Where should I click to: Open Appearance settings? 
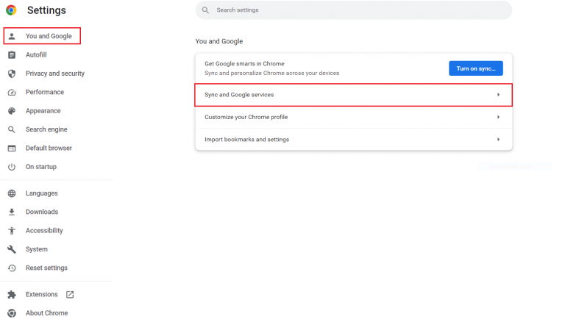pyautogui.click(x=43, y=111)
